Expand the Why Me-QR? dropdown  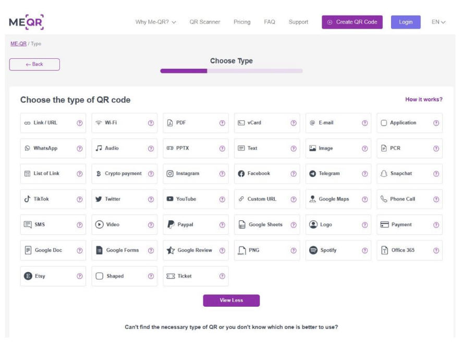(x=155, y=22)
